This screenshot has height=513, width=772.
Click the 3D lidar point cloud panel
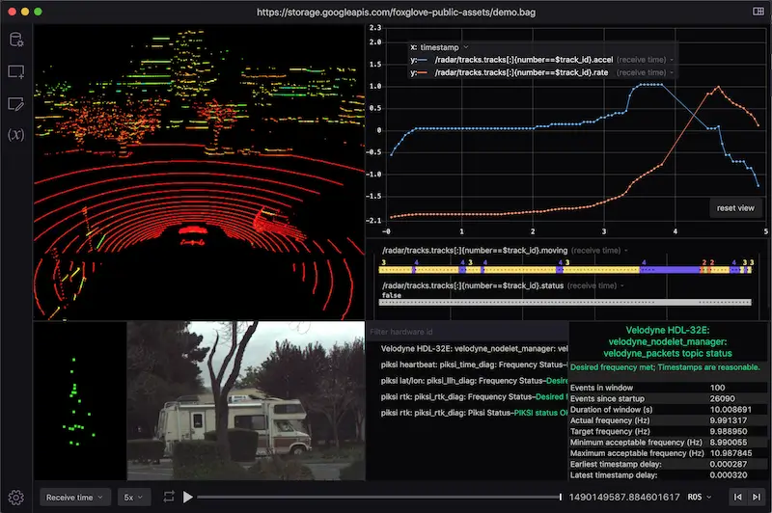199,173
